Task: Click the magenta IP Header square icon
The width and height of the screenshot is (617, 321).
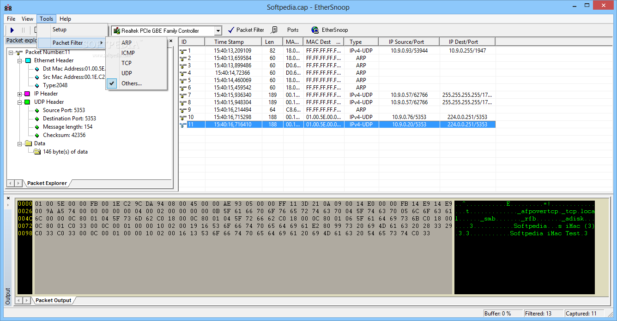Action: (x=28, y=94)
